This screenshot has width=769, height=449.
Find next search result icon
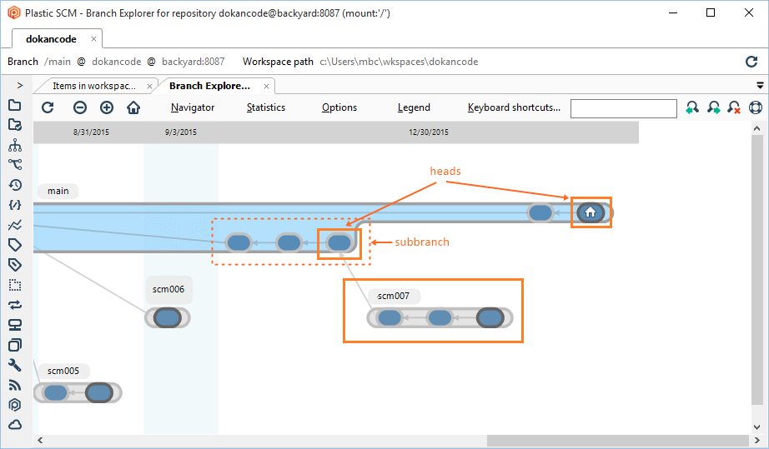coord(713,107)
